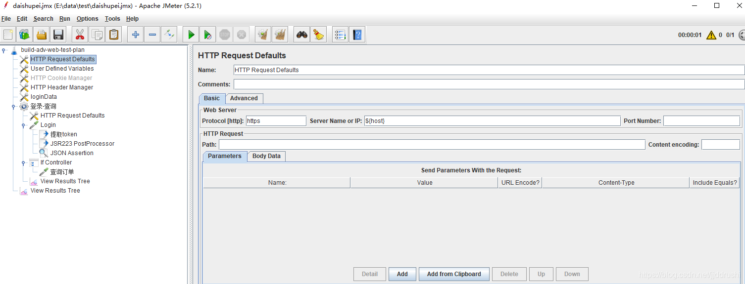
Task: Click the Shutdown toolbar icon
Action: (242, 35)
